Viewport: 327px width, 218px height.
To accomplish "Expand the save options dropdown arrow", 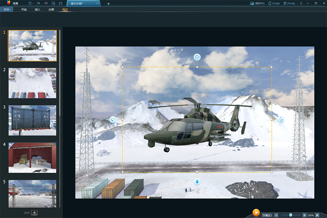I will point(33,3).
